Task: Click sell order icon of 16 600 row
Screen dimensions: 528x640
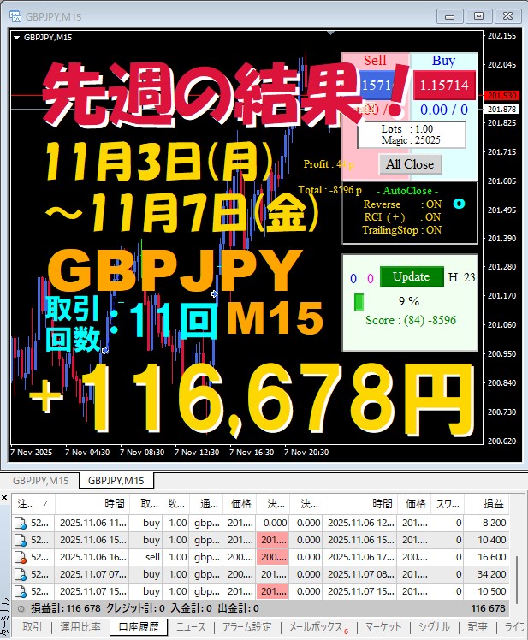Action: click(21, 557)
